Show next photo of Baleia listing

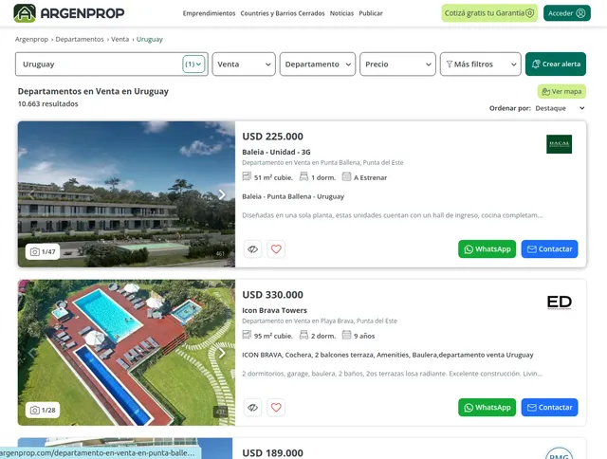[x=222, y=194]
